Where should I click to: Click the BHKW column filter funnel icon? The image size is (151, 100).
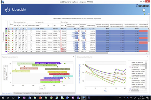point(40,25)
